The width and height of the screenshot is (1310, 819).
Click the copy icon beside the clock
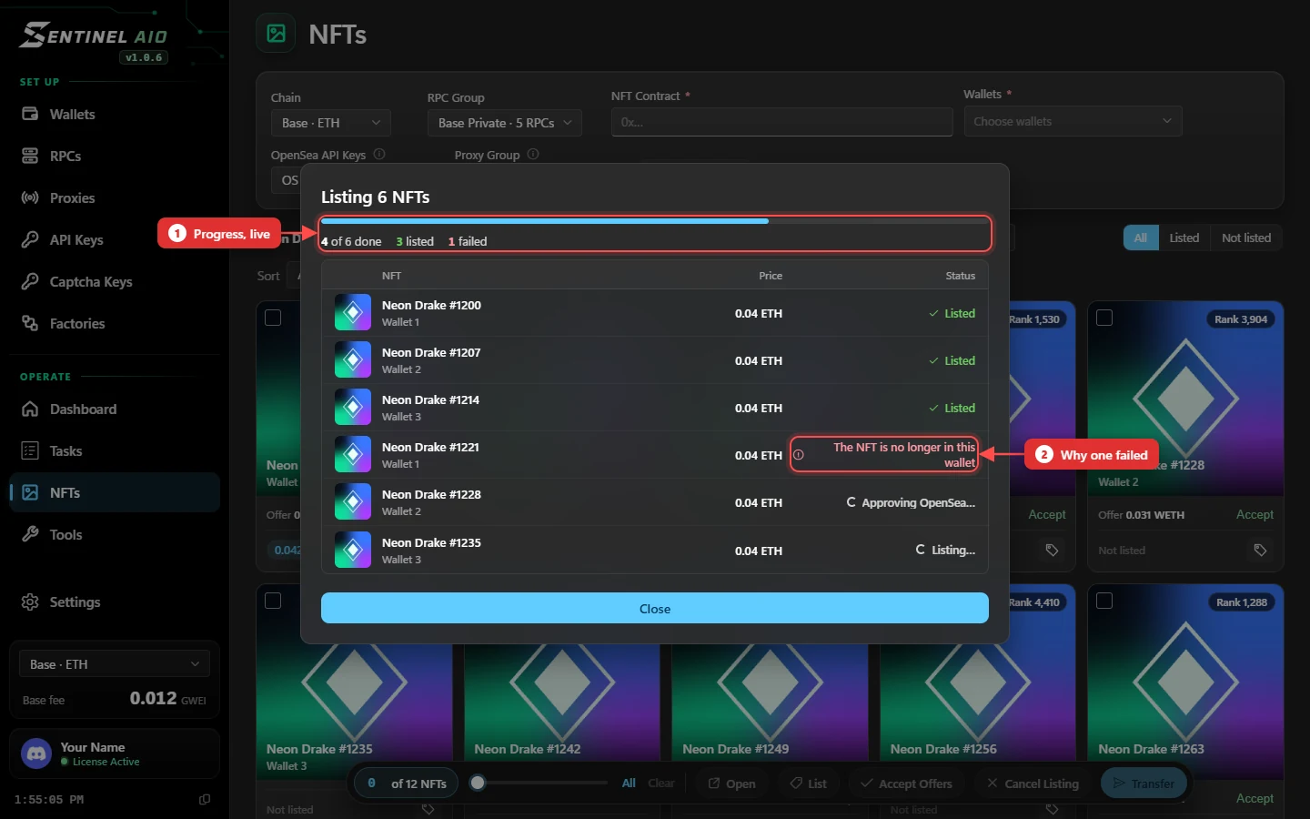(x=205, y=800)
